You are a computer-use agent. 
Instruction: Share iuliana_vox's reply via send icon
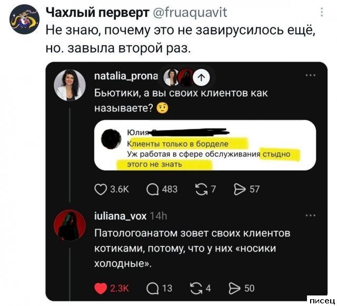pos(234,289)
